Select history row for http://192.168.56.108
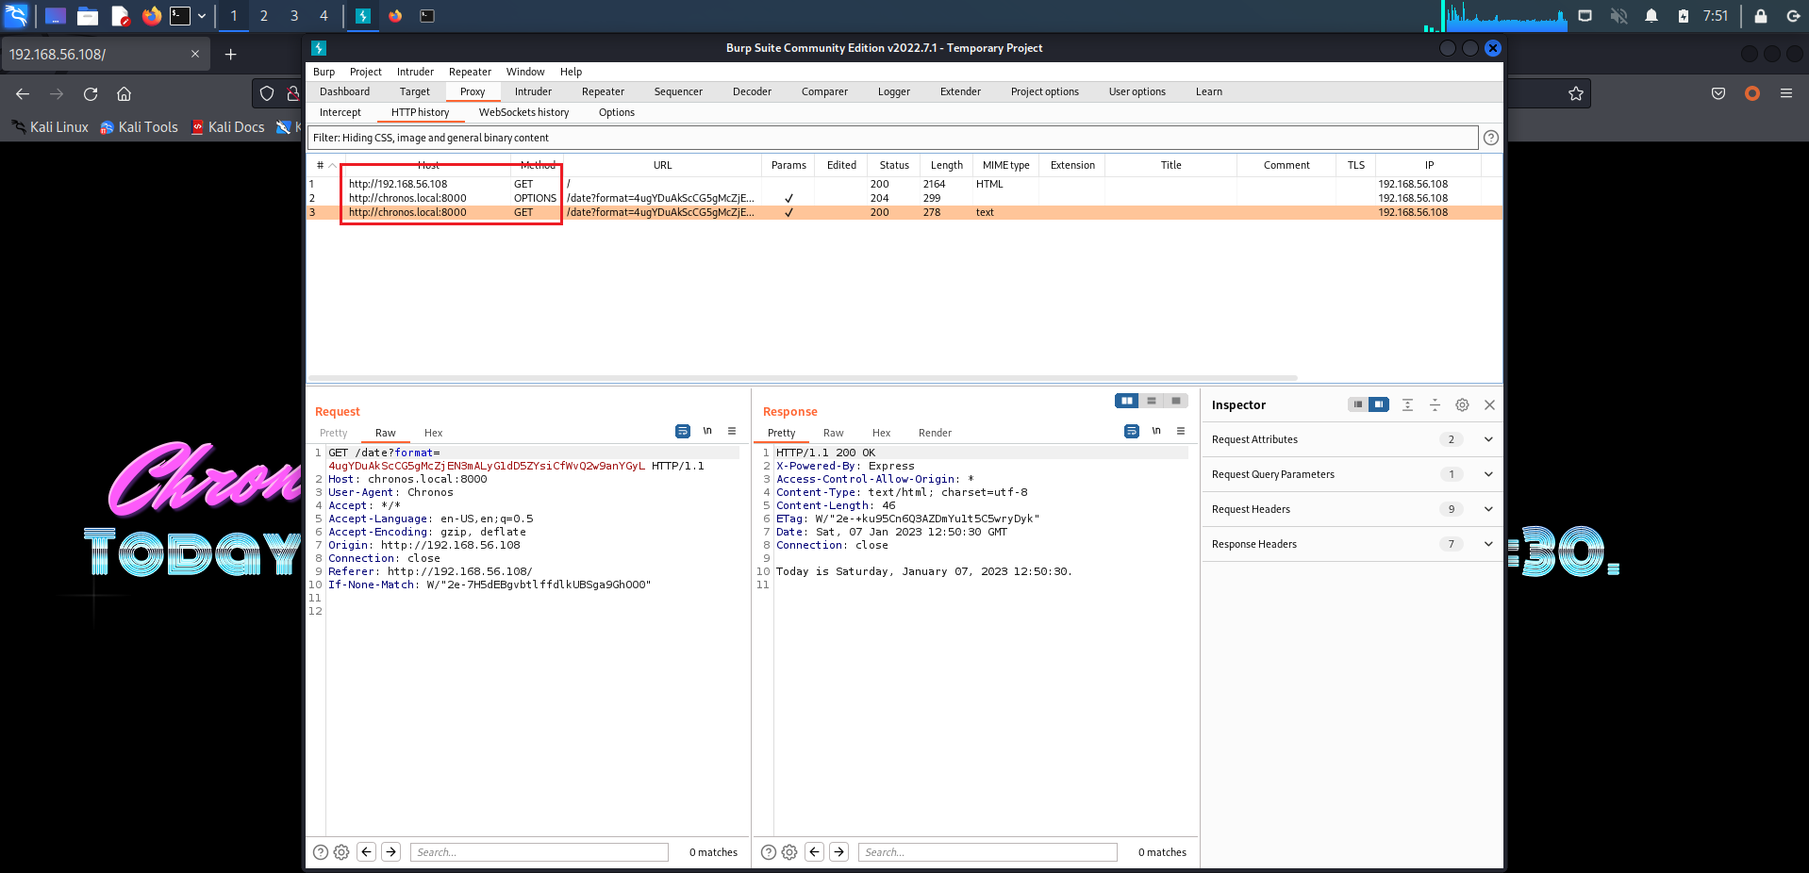Viewport: 1809px width, 873px height. click(904, 184)
